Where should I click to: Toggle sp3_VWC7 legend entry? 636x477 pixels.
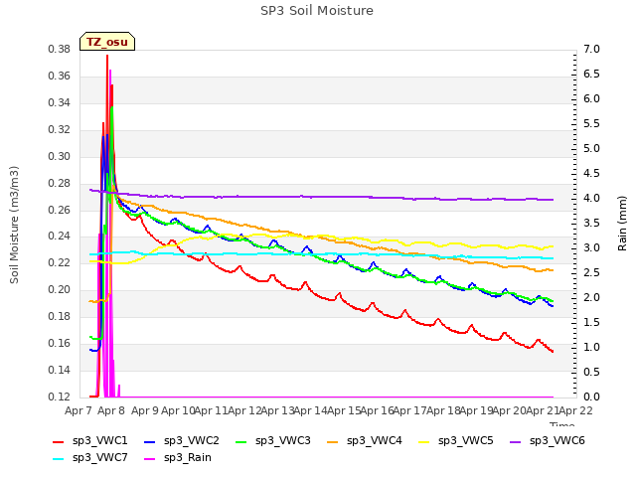(x=90, y=457)
